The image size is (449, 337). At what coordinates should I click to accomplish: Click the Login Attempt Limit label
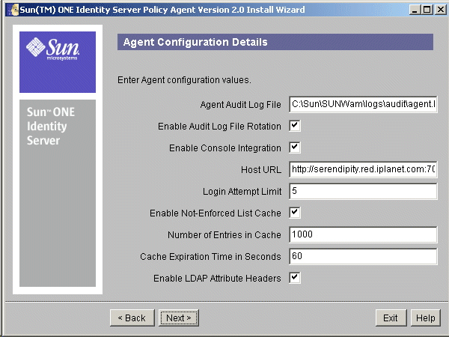coord(242,192)
